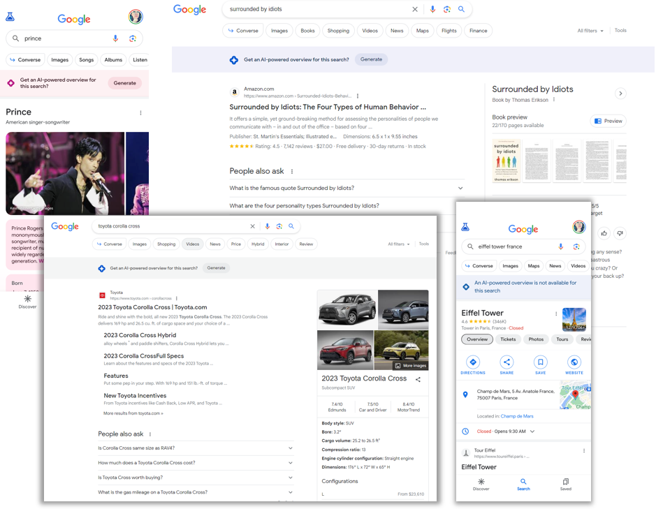Select Albums chip in prince window
The image size is (656, 509).
[113, 60]
